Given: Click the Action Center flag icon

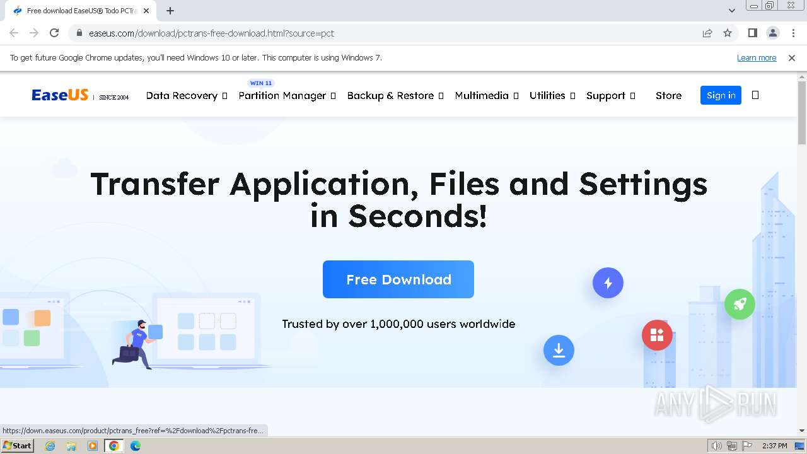Looking at the screenshot, I should pyautogui.click(x=747, y=446).
